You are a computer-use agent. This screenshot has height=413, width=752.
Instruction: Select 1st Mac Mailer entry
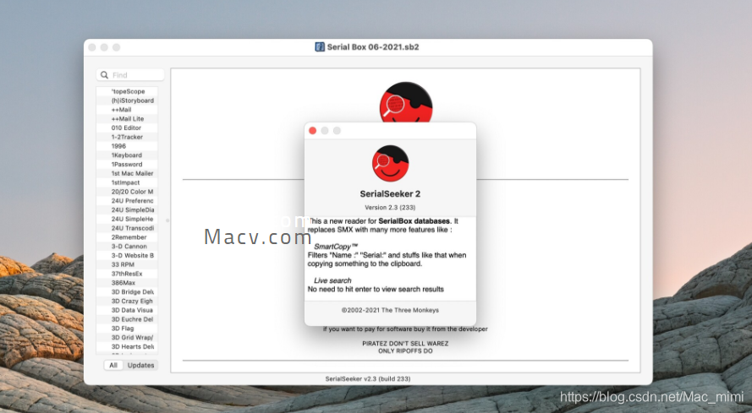pos(127,173)
